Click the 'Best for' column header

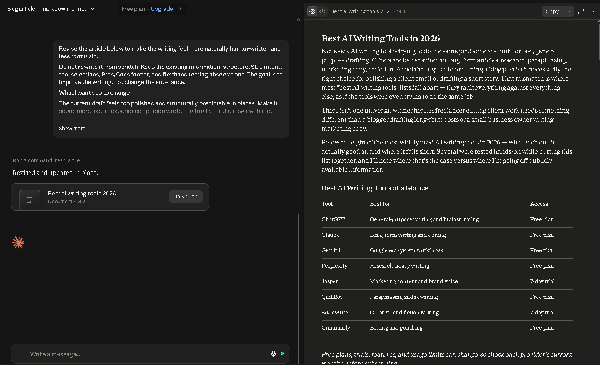coord(380,204)
